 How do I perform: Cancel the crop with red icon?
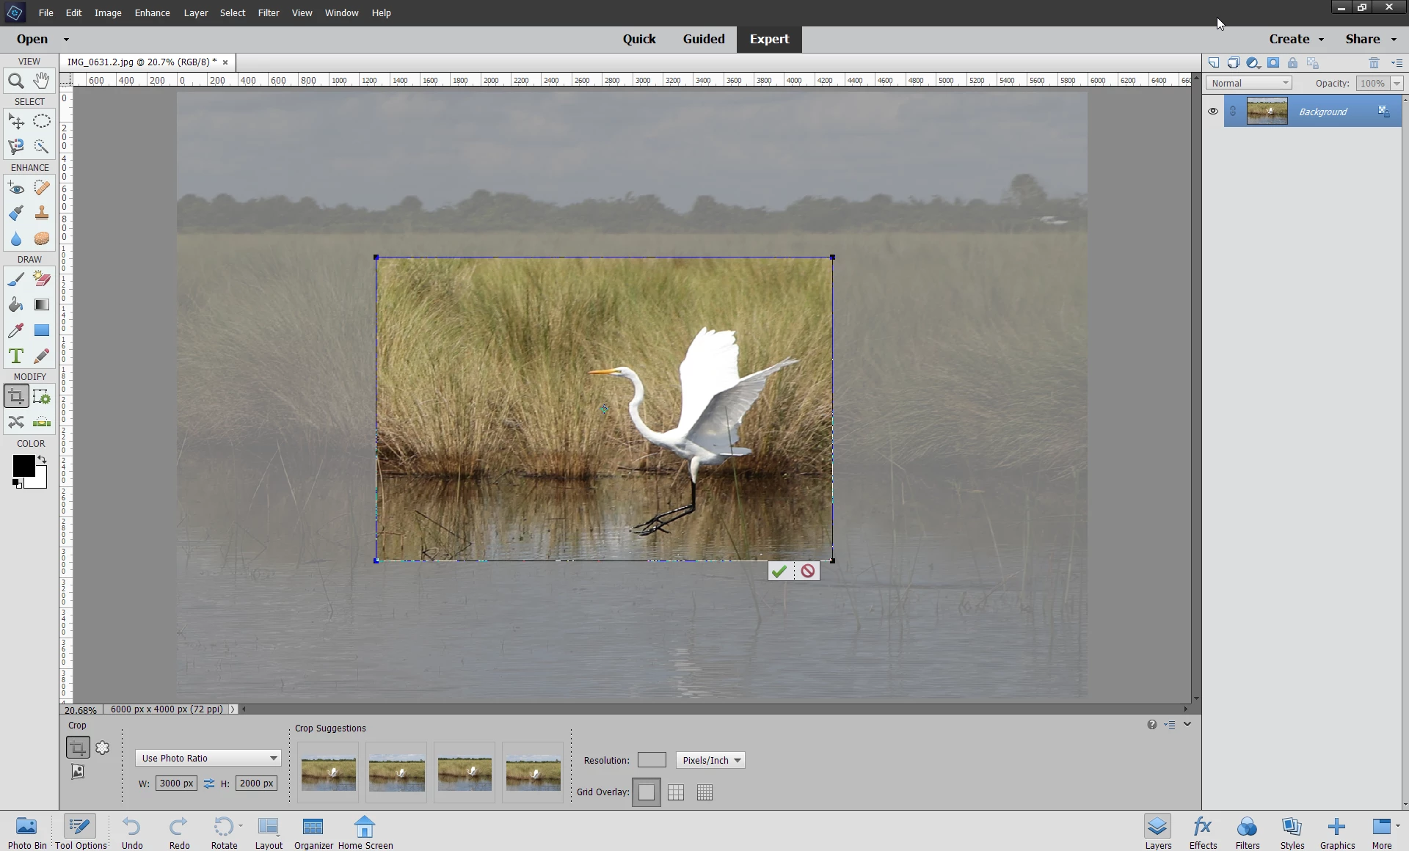point(808,571)
